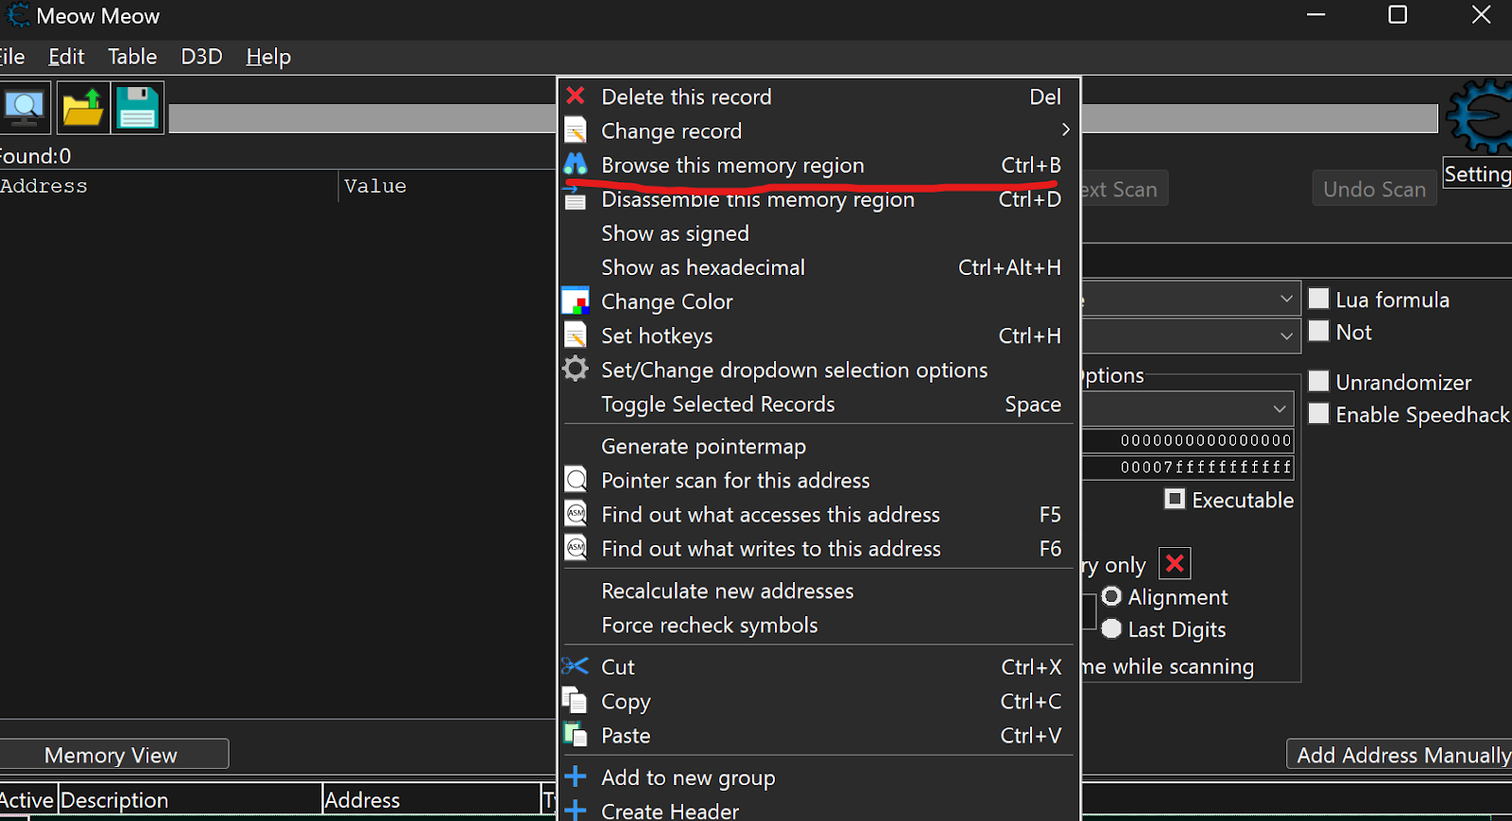Click the Disassemble memory region icon
This screenshot has width=1512, height=821.
[575, 197]
